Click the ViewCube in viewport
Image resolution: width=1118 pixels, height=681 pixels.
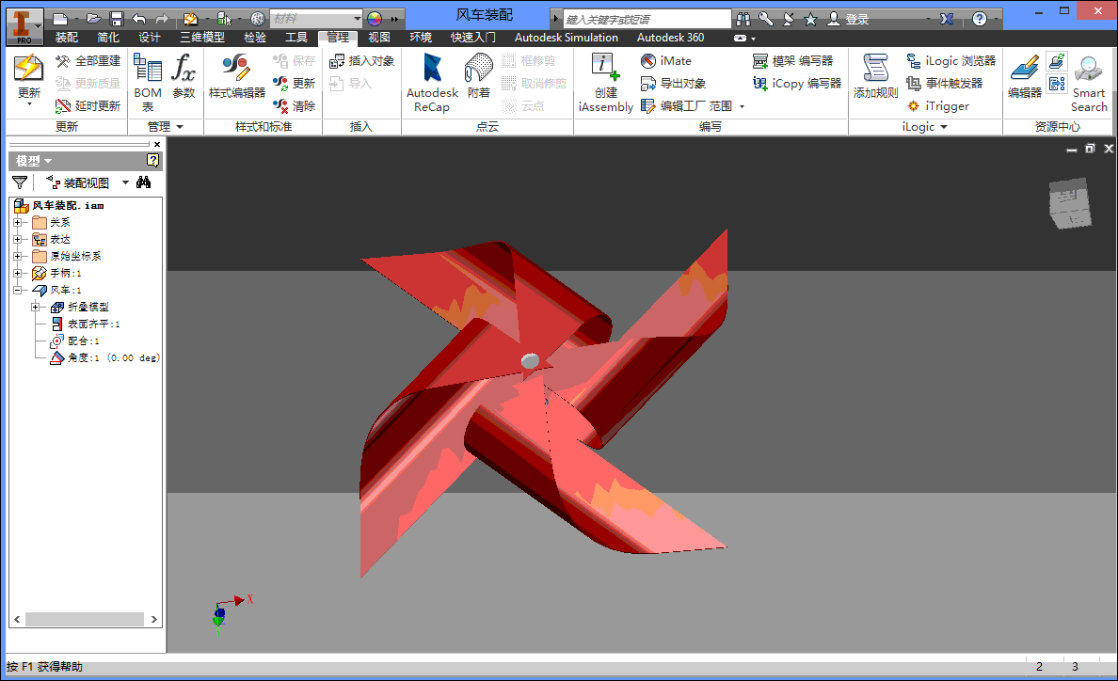pyautogui.click(x=1069, y=204)
